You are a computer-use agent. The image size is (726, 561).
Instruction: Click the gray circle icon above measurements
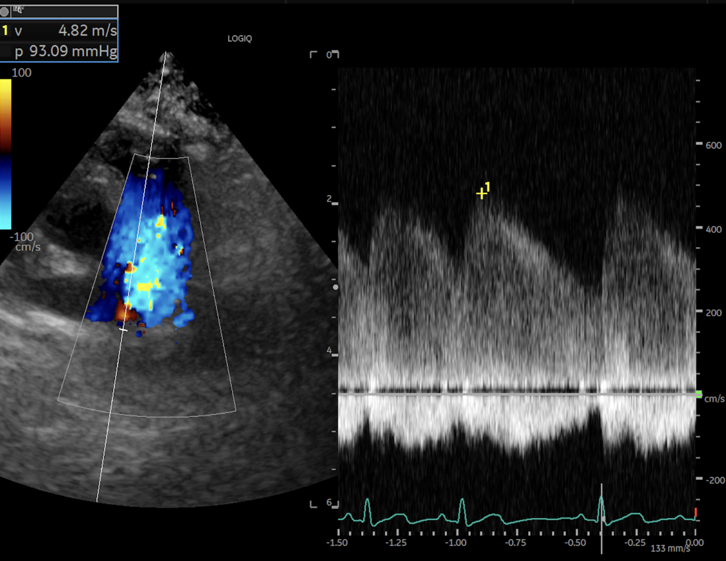(5, 11)
